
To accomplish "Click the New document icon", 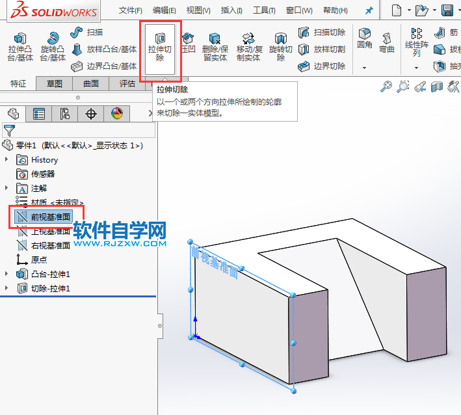I will click(x=397, y=10).
